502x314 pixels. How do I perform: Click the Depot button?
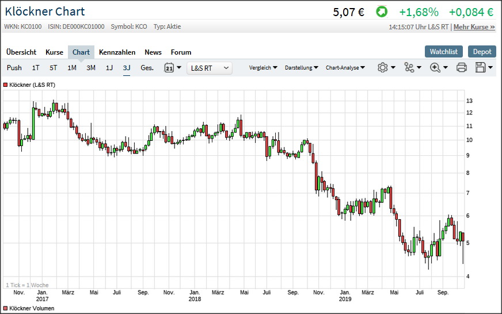point(482,52)
